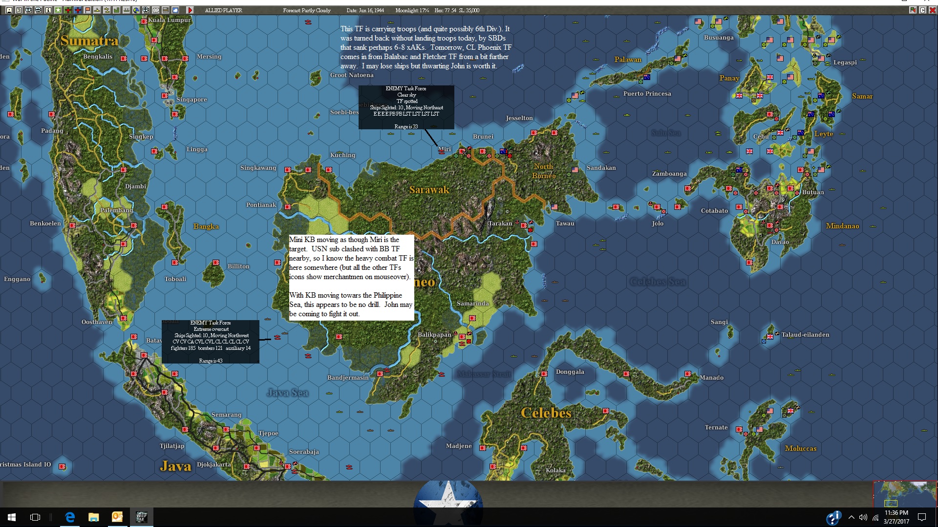Open the text report list icon

tap(19, 10)
